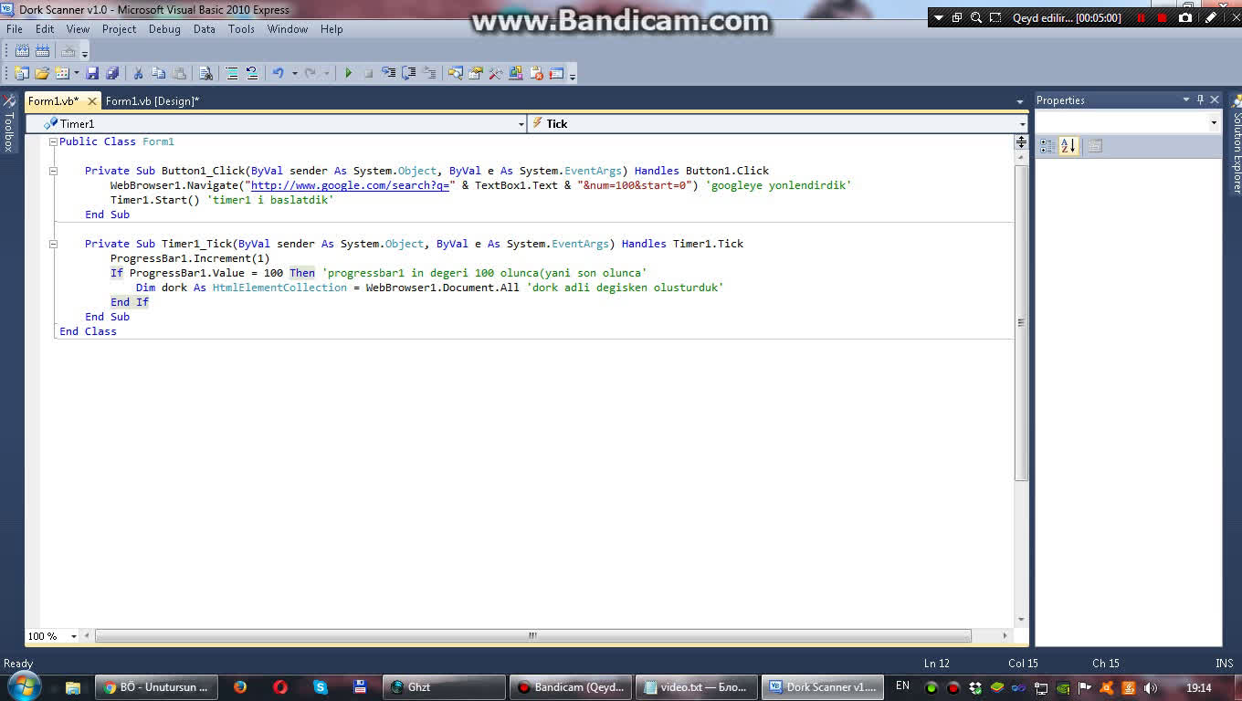Image resolution: width=1242 pixels, height=701 pixels.
Task: Toggle categorized view in Properties panel
Action: pyautogui.click(x=1047, y=146)
